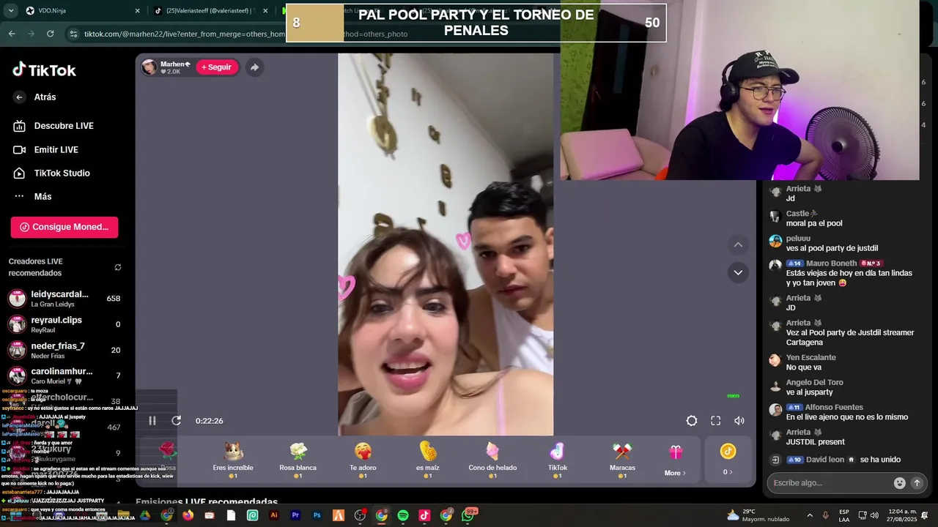Close the VDO.Ninja tab
The height and width of the screenshot is (527, 938).
click(137, 11)
